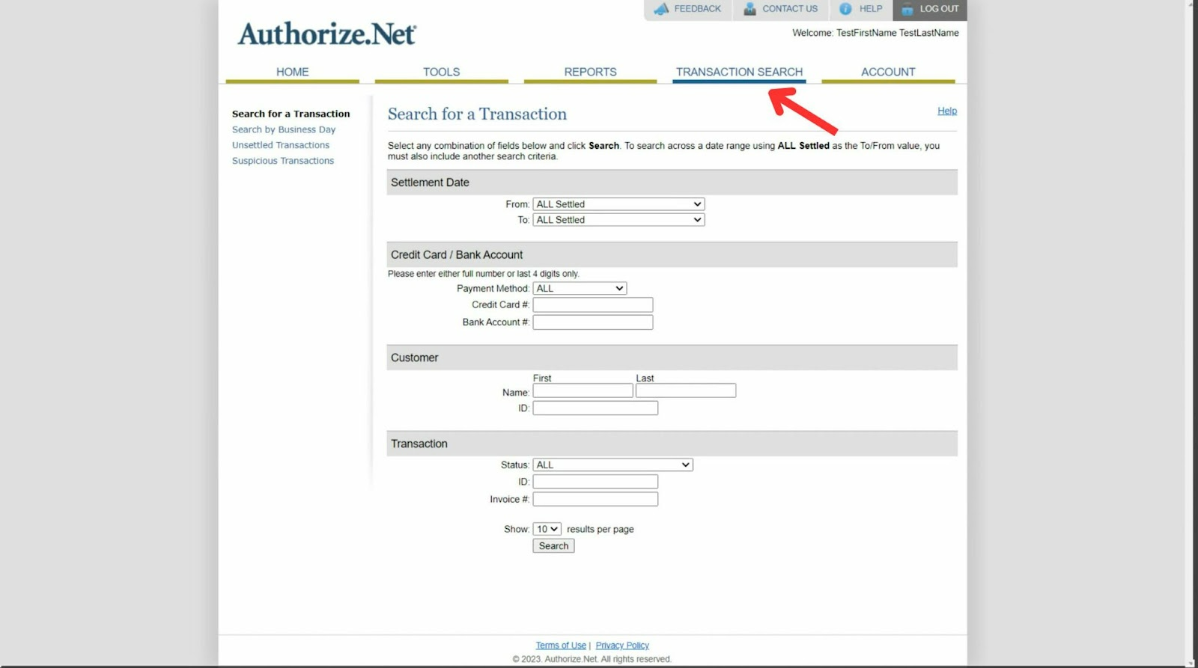
Task: Click the Invoice # field
Action: [595, 500]
